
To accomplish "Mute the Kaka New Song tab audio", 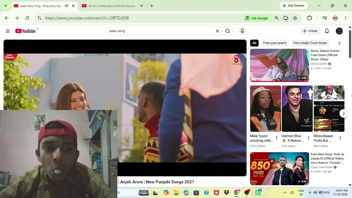I will click(66, 6).
